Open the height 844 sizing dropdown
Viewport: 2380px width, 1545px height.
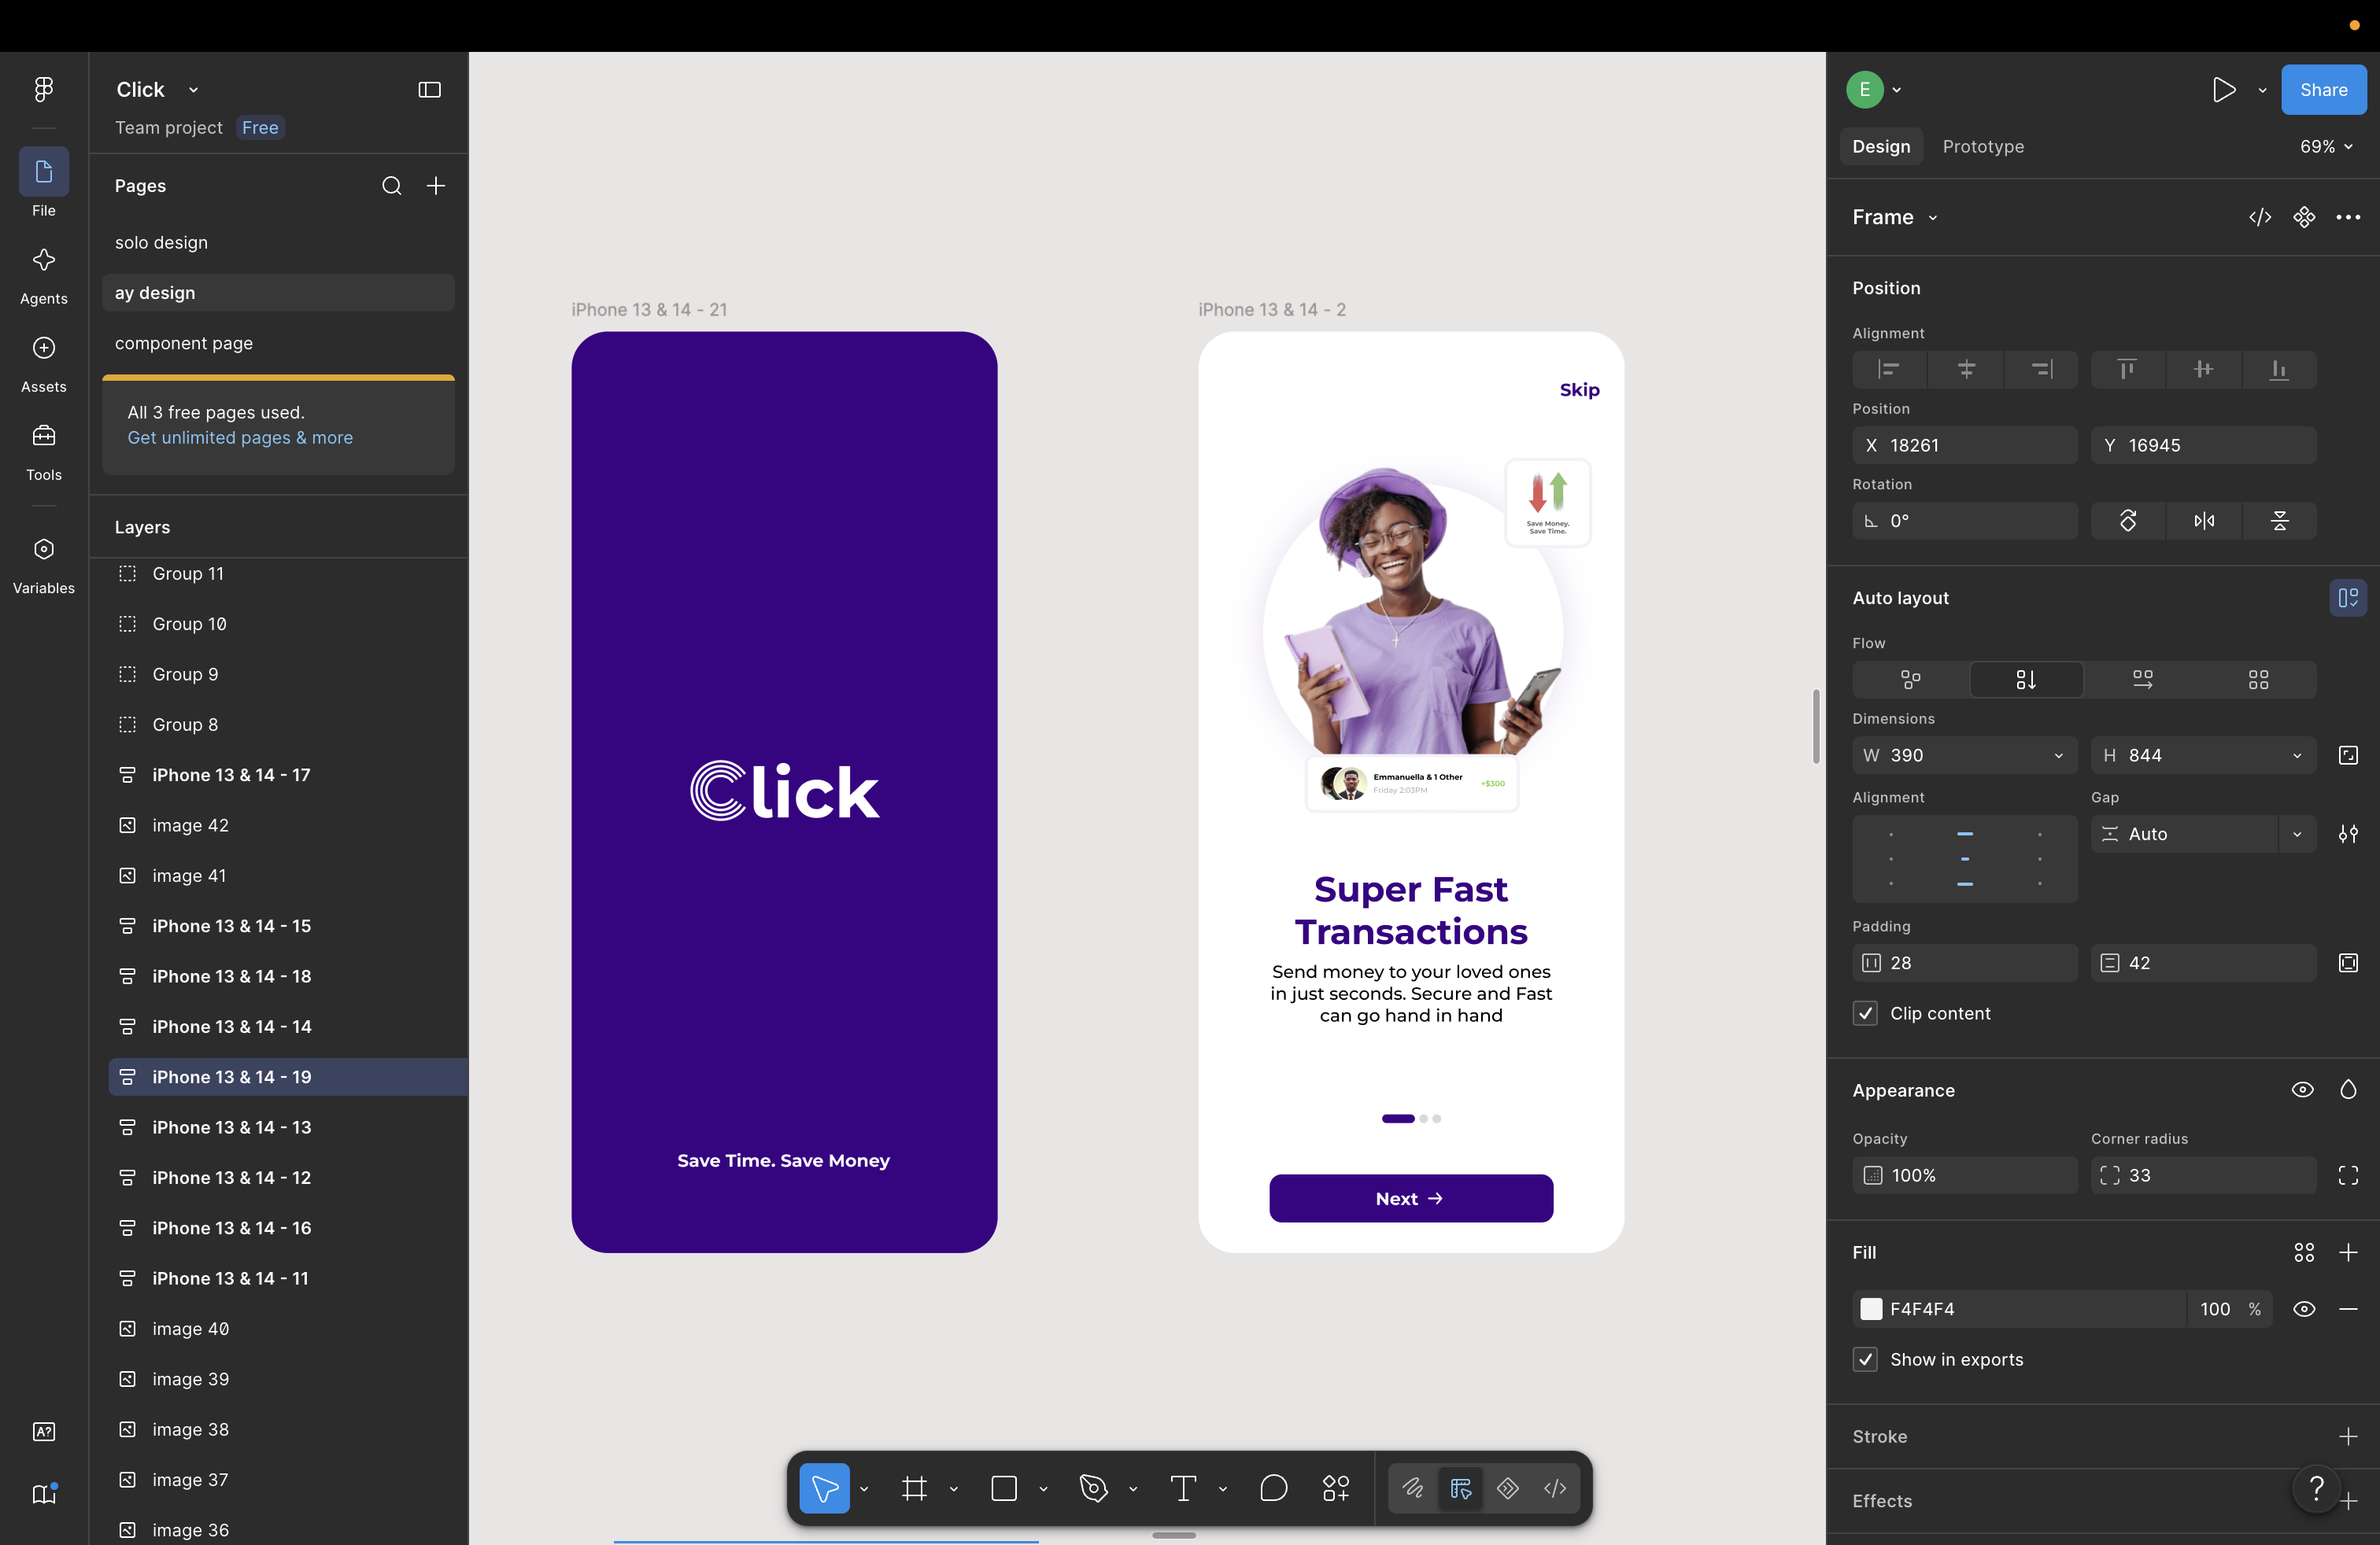pos(2297,755)
